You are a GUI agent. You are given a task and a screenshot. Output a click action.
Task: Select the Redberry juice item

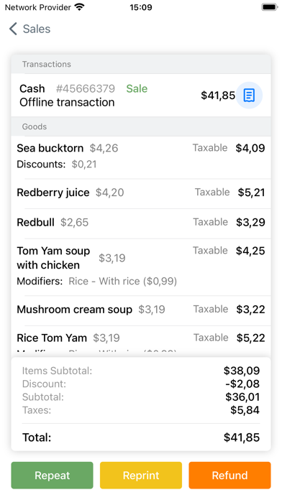pos(141,193)
